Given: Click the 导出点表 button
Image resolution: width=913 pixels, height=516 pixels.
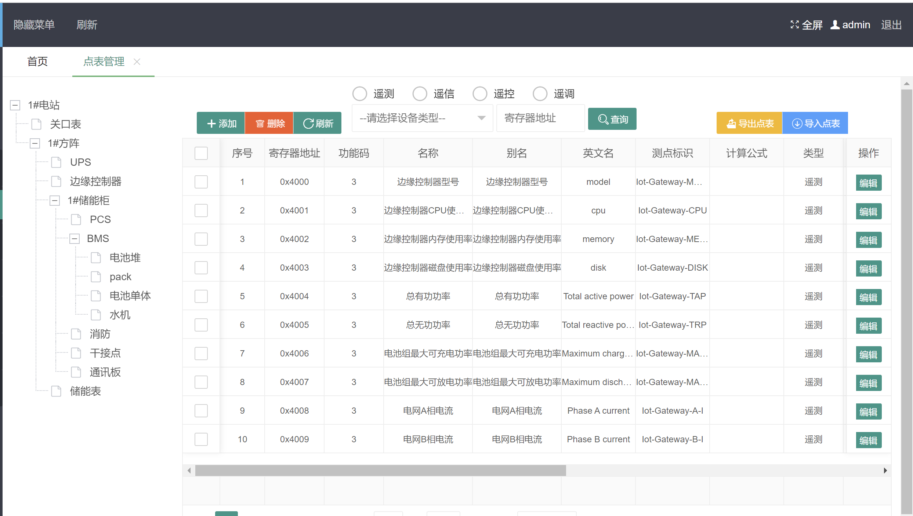Looking at the screenshot, I should [749, 123].
